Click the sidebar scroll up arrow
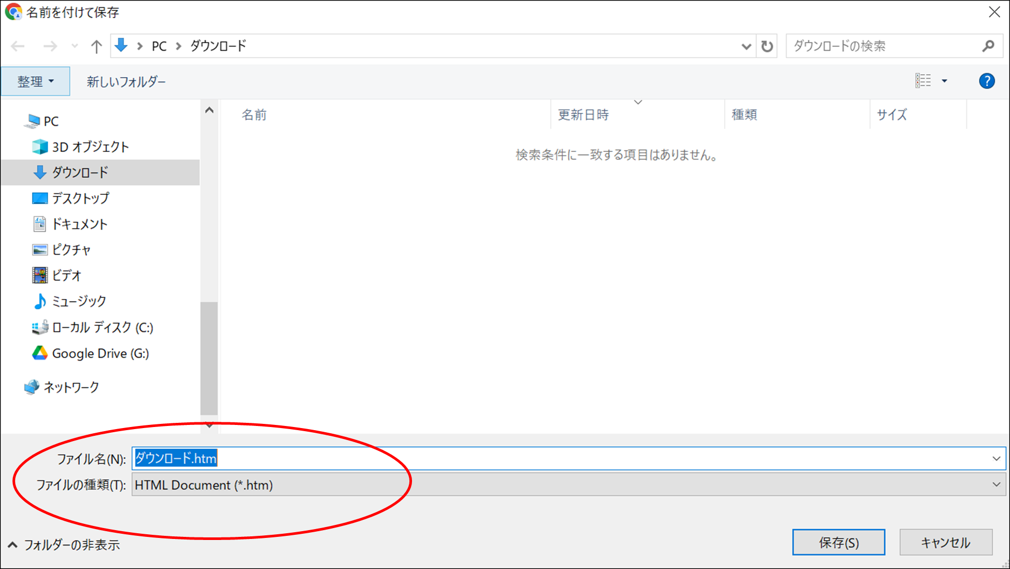 coord(209,110)
